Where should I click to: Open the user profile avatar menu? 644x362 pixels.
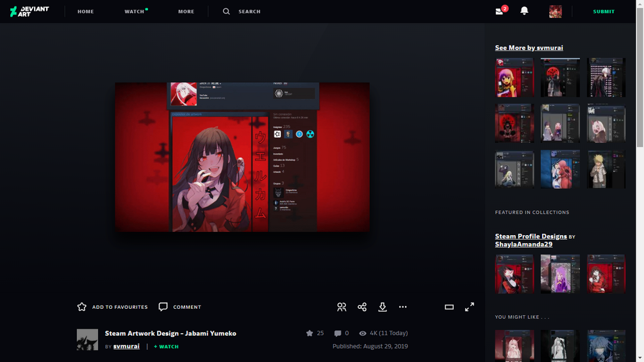coord(556,12)
